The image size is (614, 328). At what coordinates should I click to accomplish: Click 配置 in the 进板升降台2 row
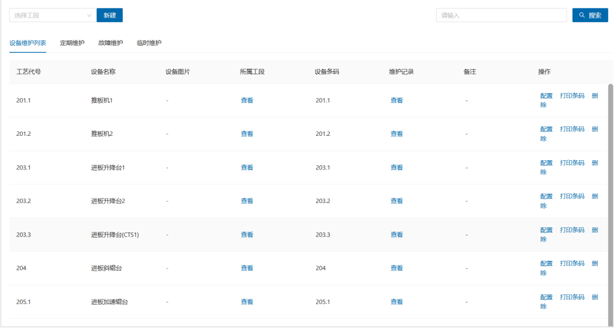click(x=546, y=197)
